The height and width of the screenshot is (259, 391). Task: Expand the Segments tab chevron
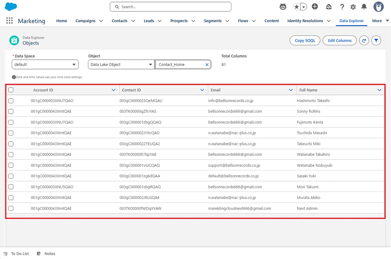pyautogui.click(x=227, y=21)
